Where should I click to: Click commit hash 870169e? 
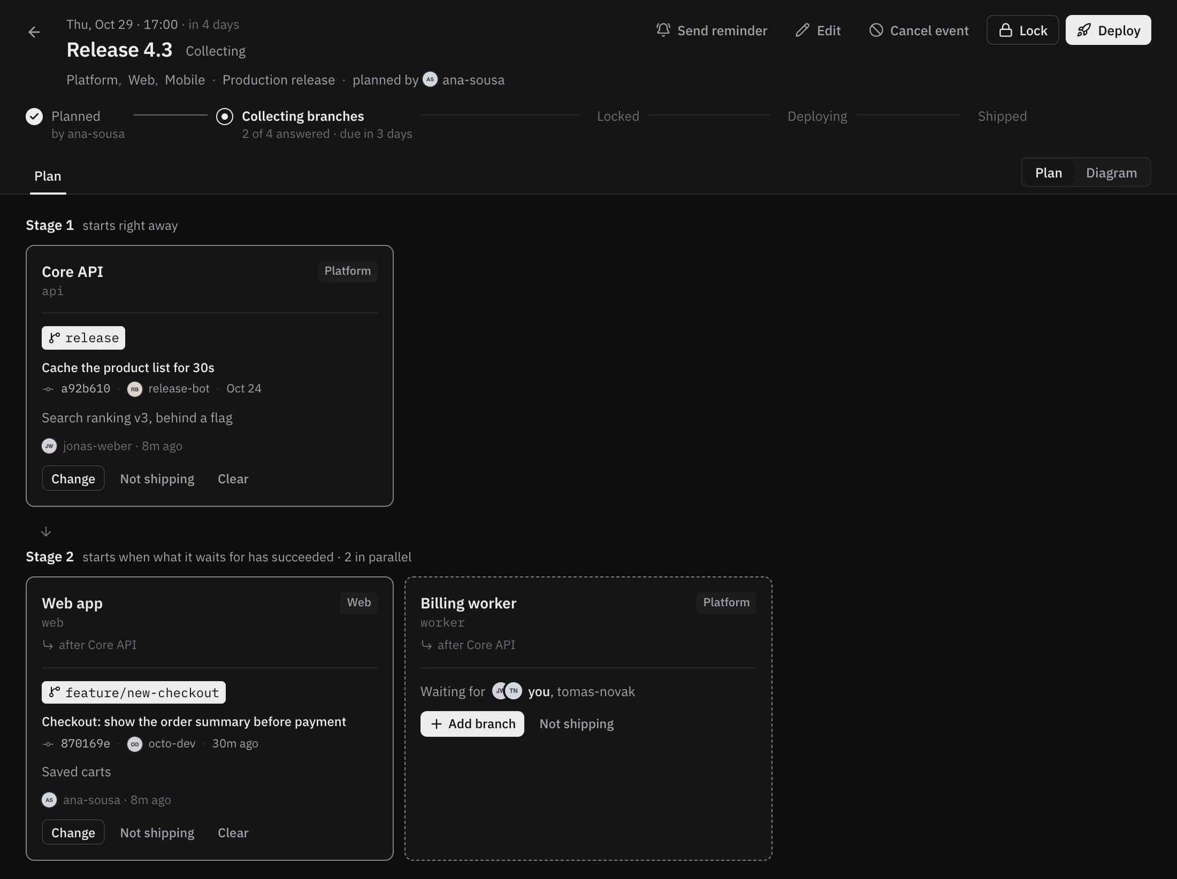point(86,744)
